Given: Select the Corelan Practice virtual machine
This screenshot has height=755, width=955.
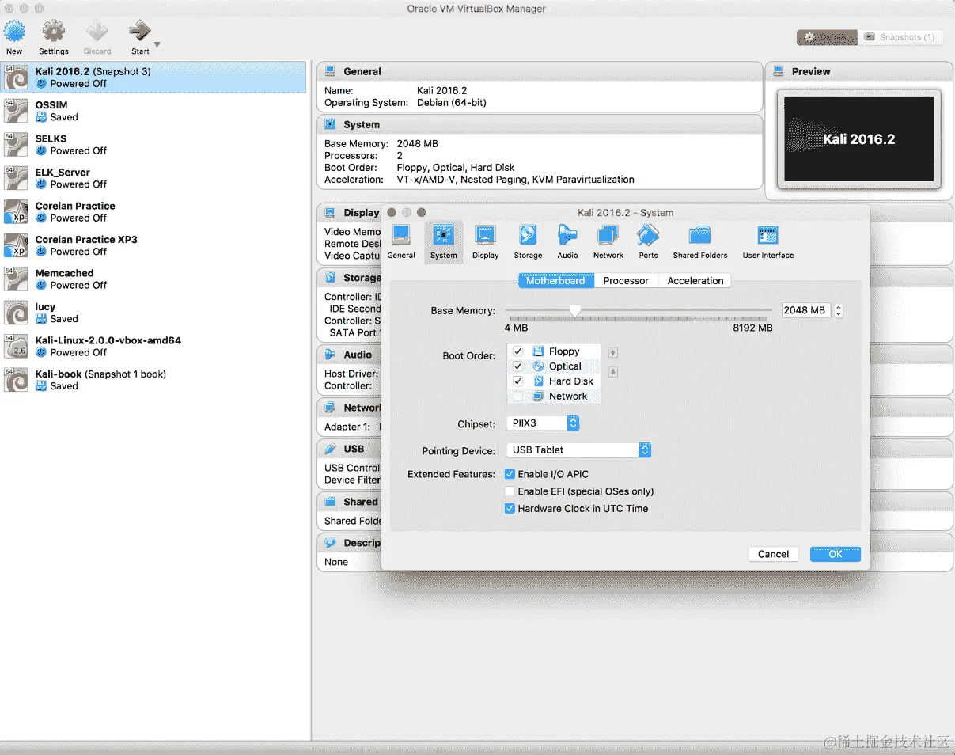Looking at the screenshot, I should point(153,211).
